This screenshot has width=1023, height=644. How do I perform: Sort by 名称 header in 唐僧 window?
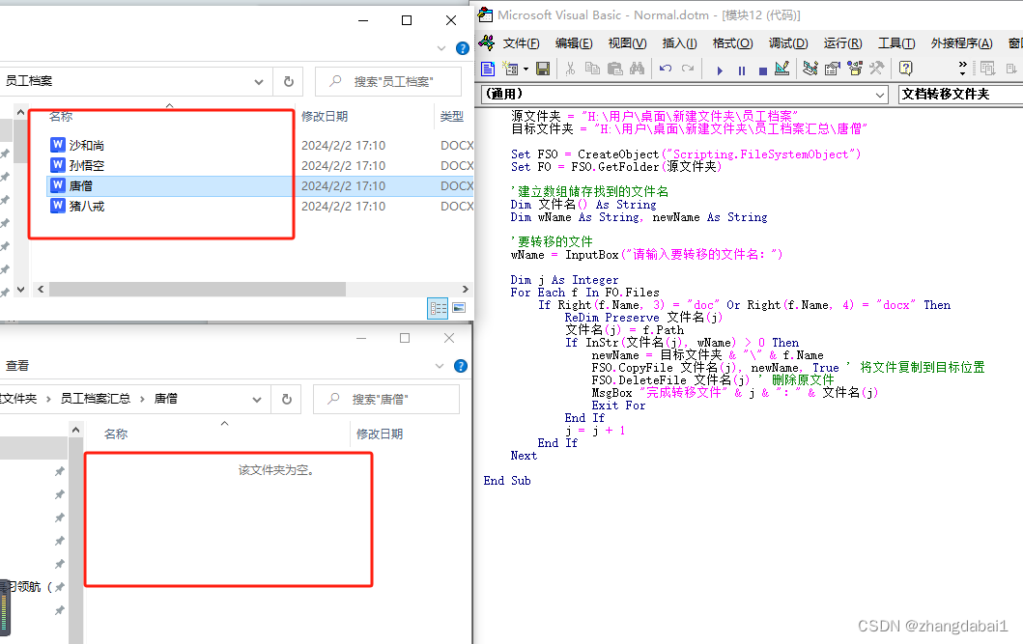coord(116,434)
